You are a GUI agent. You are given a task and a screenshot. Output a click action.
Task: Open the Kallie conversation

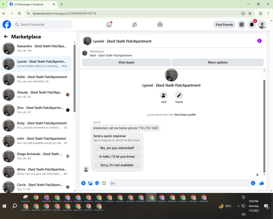tap(36, 79)
